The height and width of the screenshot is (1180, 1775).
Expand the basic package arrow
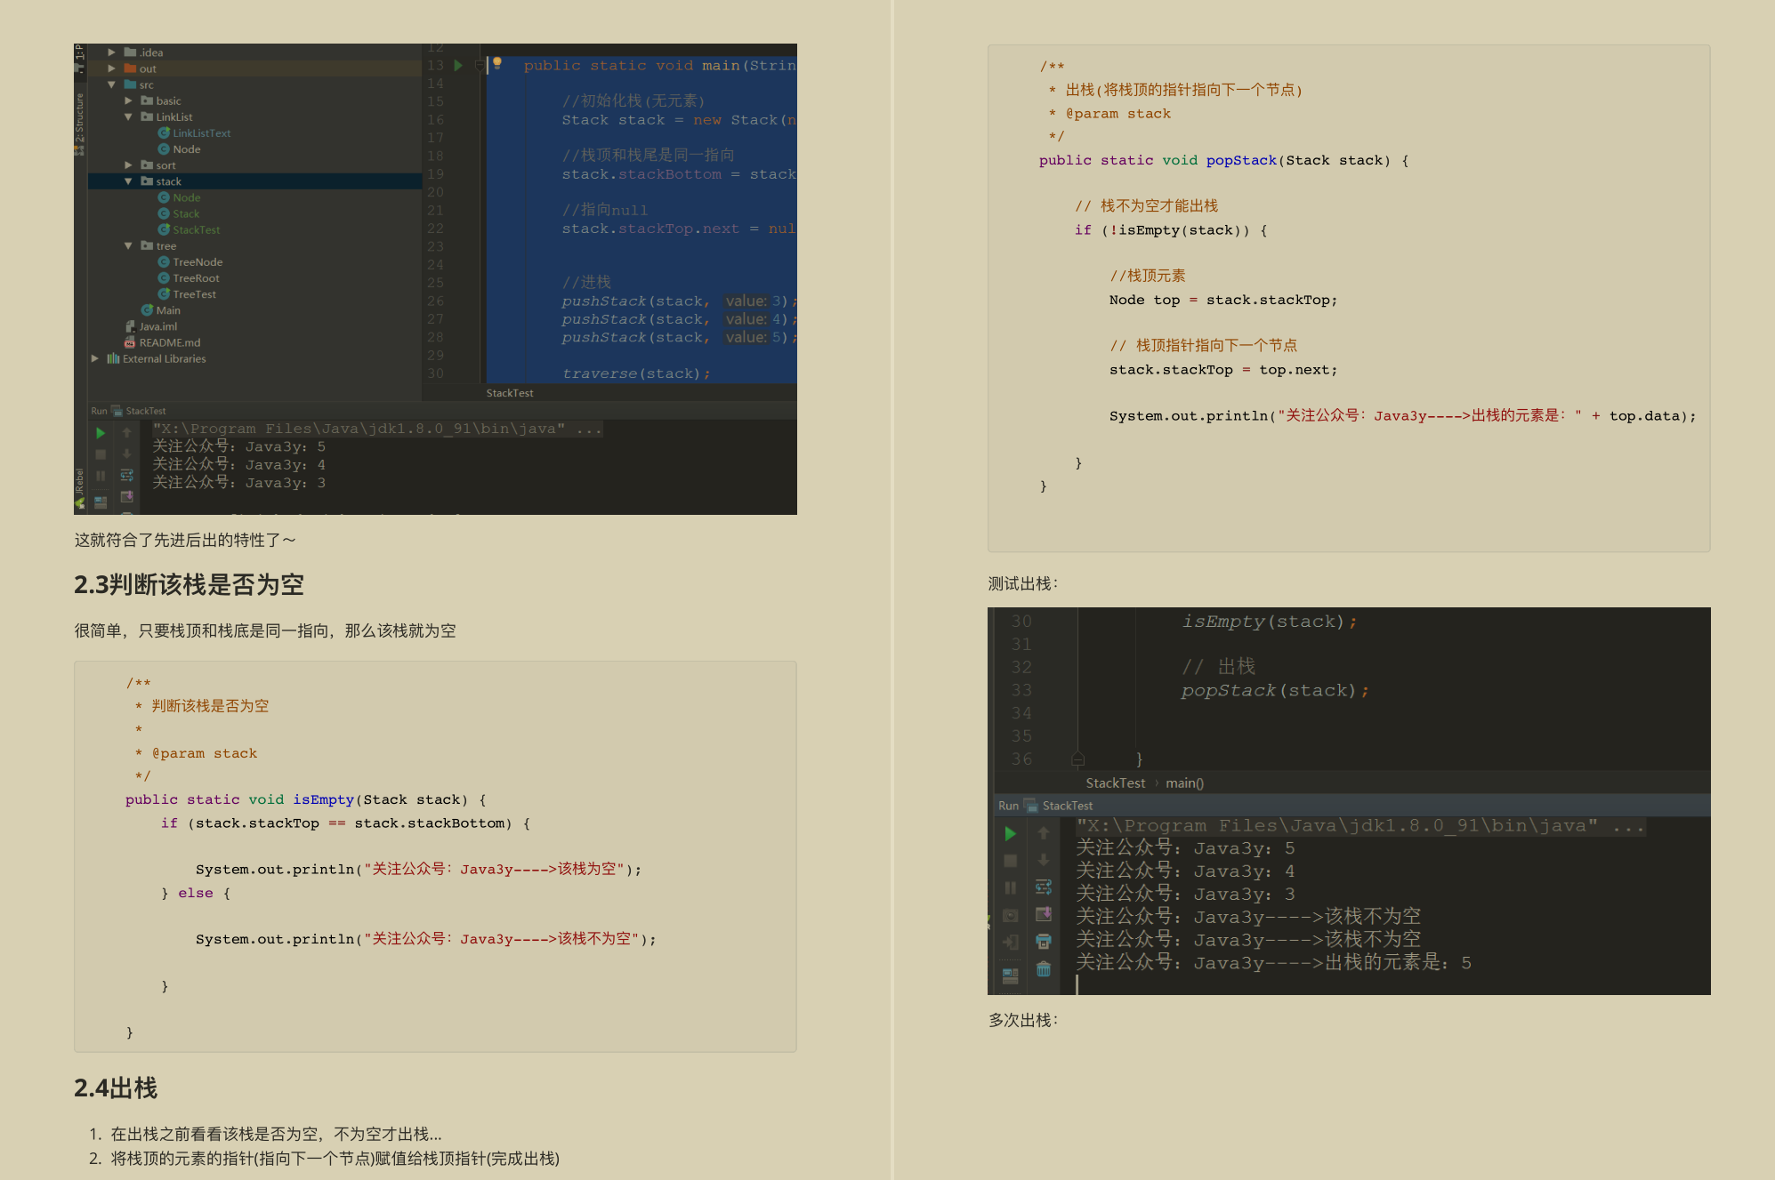pos(128,100)
